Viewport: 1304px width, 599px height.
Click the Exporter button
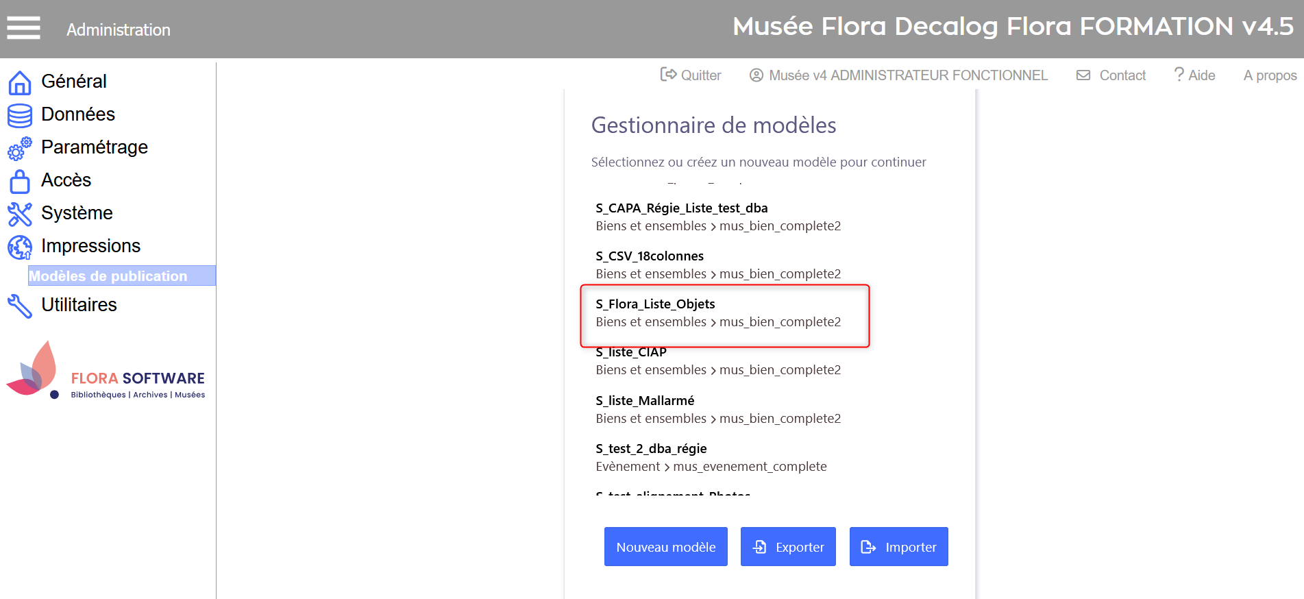788,547
